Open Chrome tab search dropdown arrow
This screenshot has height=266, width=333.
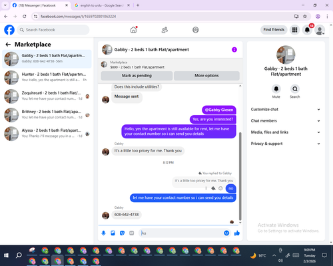pyautogui.click(x=5, y=5)
